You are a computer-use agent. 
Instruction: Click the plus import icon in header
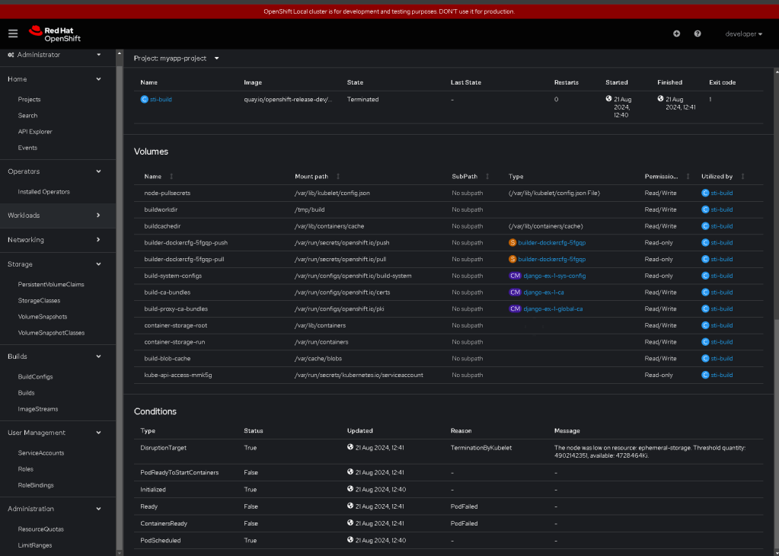click(x=677, y=34)
